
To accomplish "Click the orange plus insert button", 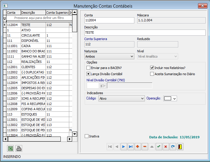I will (138, 147).
